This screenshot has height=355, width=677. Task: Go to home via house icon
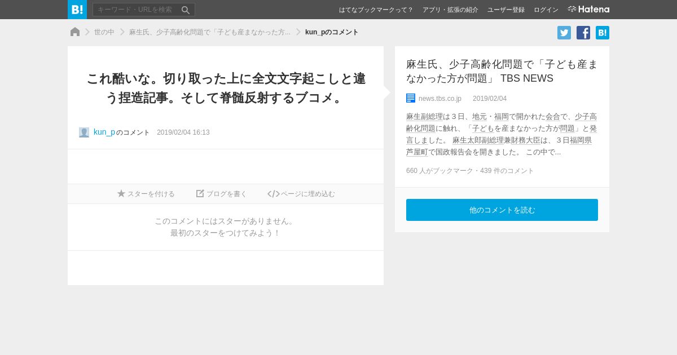click(x=75, y=32)
